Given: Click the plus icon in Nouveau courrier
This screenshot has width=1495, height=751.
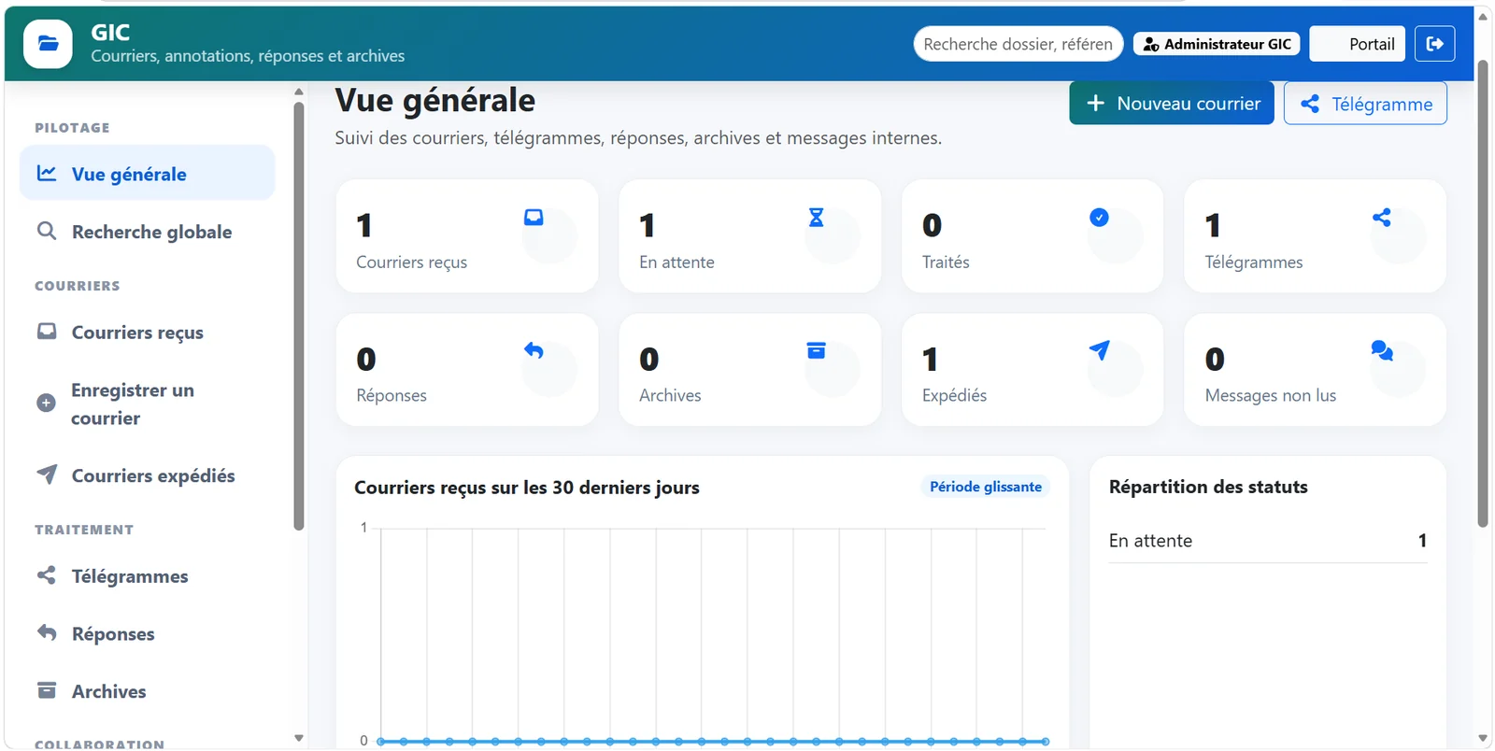Looking at the screenshot, I should click(x=1096, y=104).
